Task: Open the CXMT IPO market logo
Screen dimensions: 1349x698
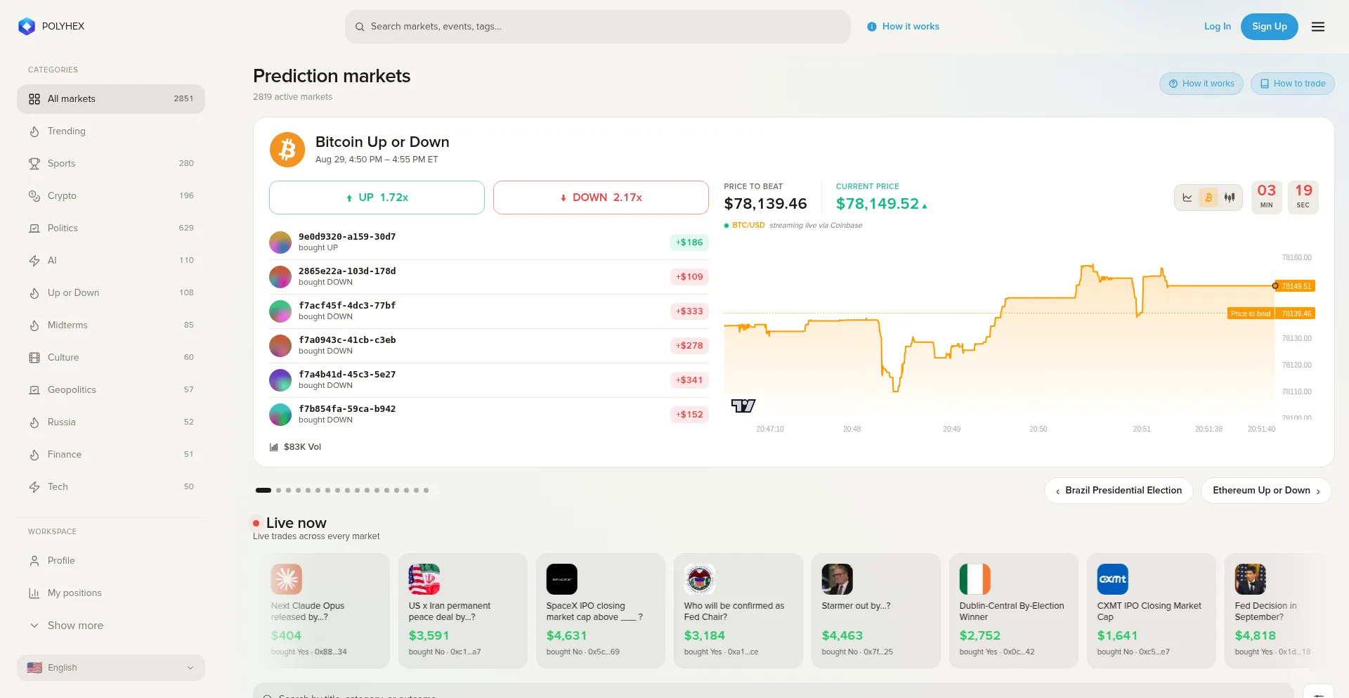Action: point(1113,579)
